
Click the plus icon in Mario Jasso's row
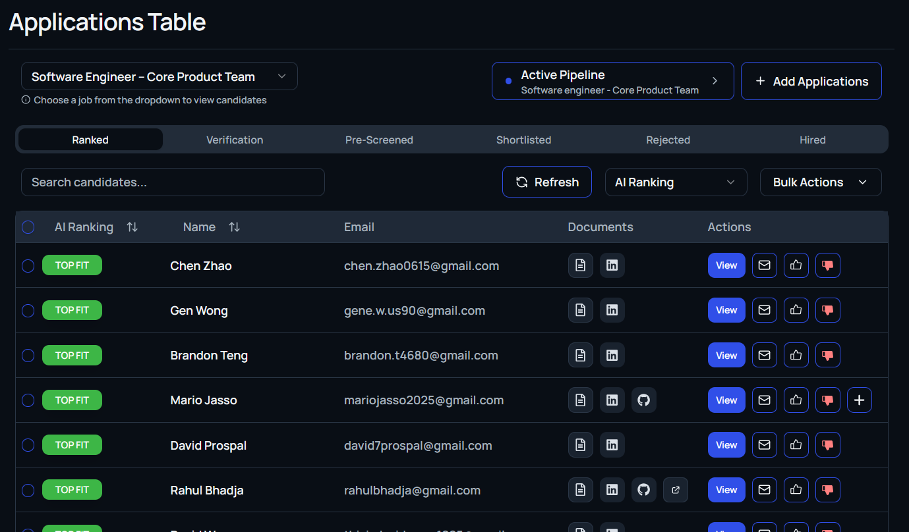coord(859,400)
